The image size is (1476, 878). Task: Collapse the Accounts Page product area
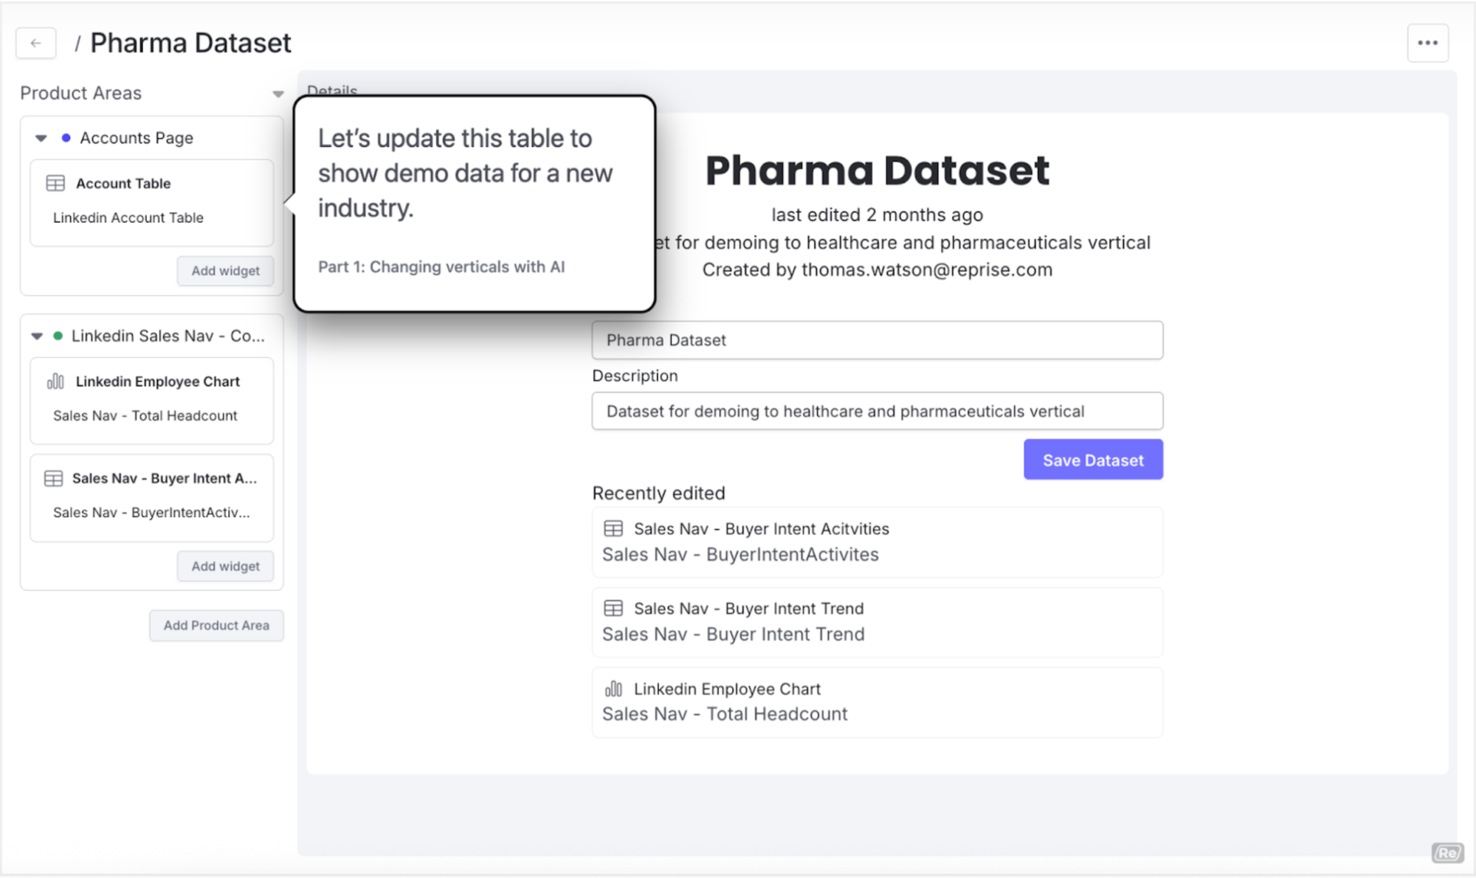tap(41, 138)
